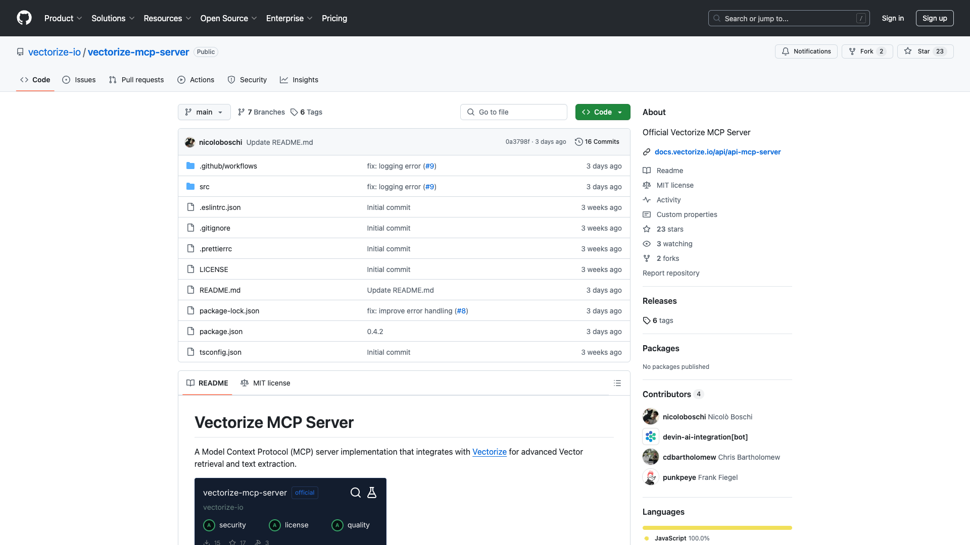Expand the Resources menu chevron
The image size is (970, 545).
(x=188, y=18)
